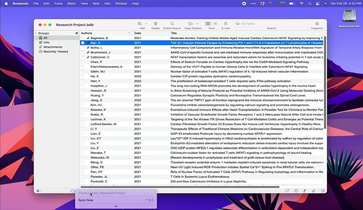This screenshot has height=210, width=363.
Task: Click attachment paperclip of Bolha, L
Action: (x=88, y=48)
